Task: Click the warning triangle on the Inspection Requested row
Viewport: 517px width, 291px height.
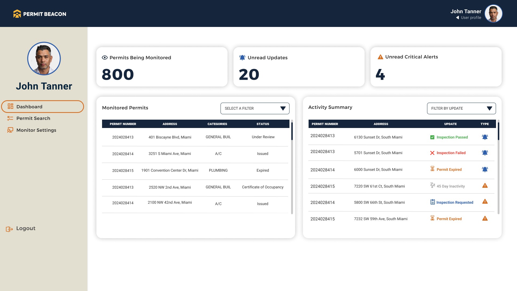Action: 485,202
